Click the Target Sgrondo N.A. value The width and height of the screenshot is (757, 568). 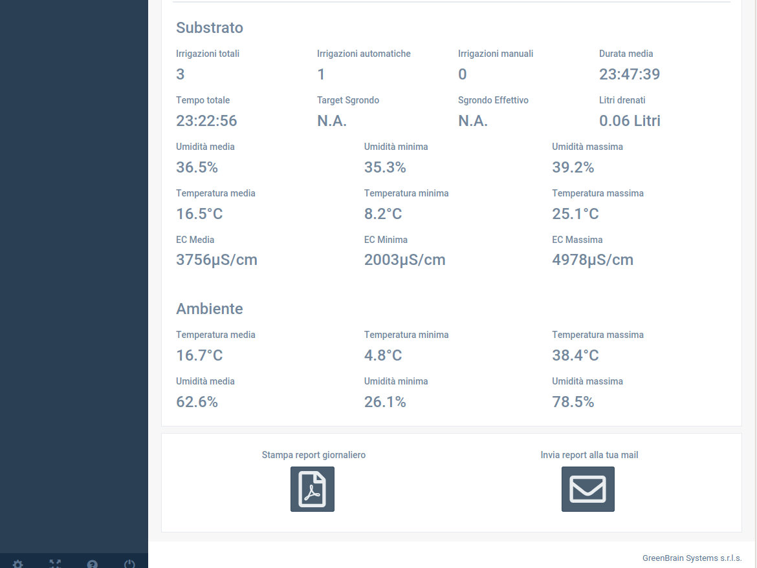pyautogui.click(x=332, y=121)
